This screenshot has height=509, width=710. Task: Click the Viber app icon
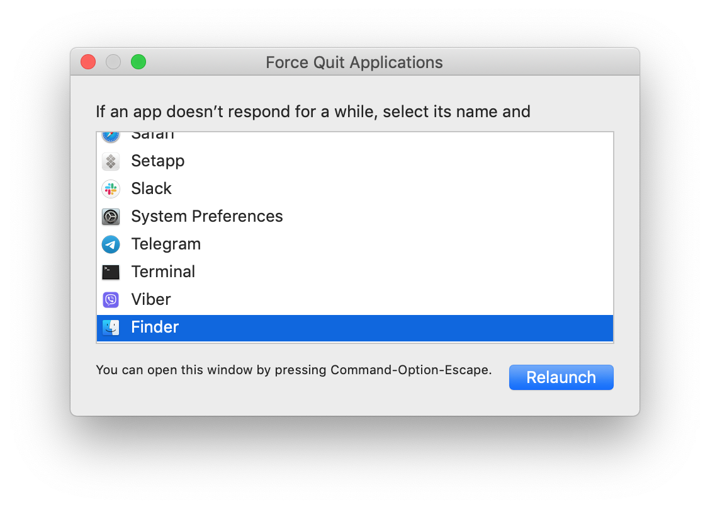pyautogui.click(x=111, y=300)
